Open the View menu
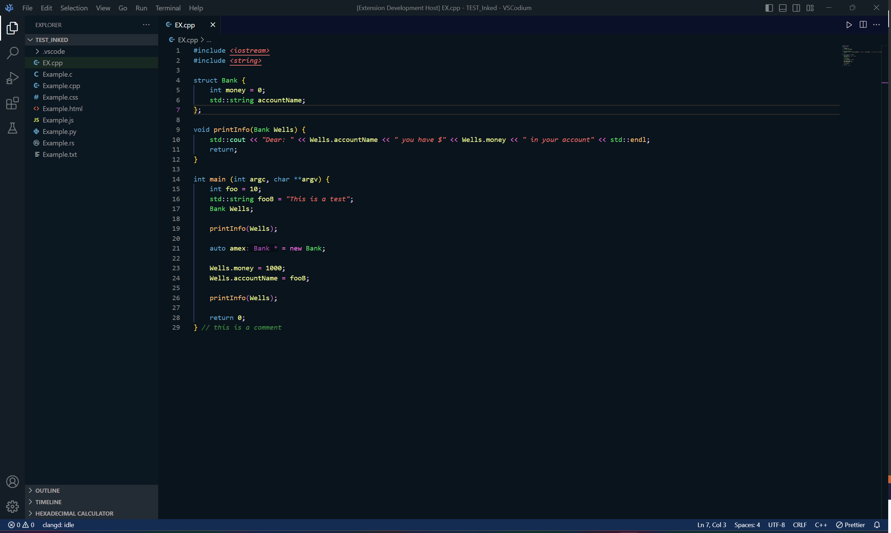Viewport: 891px width, 533px height. point(103,8)
